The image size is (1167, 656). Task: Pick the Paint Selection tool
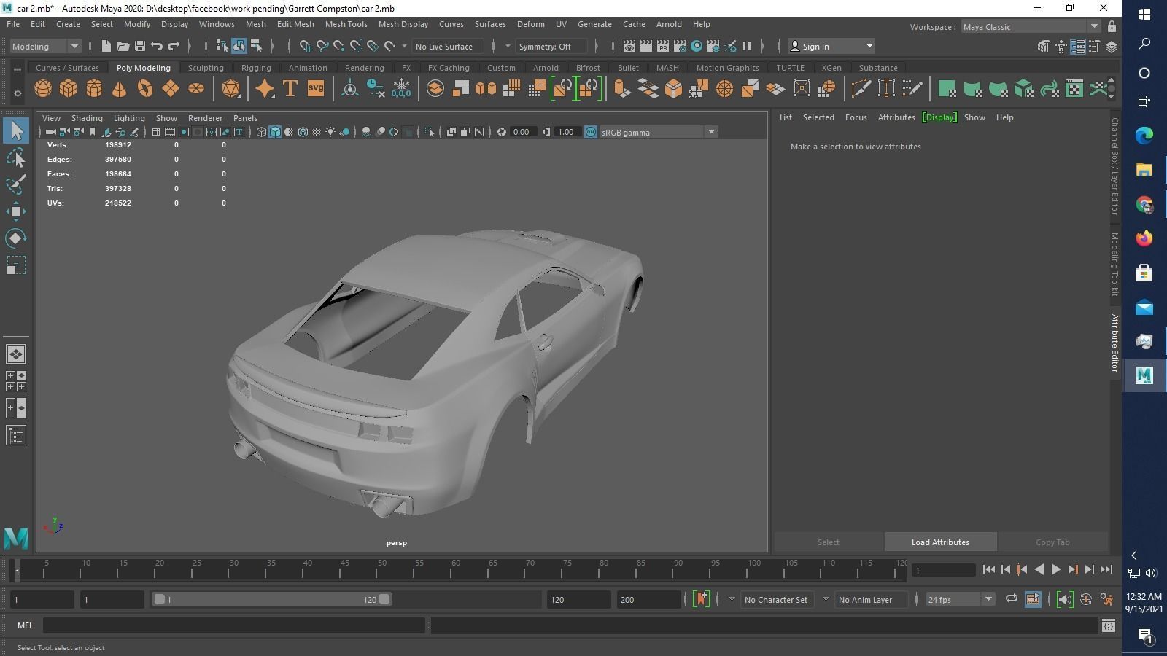(x=15, y=184)
